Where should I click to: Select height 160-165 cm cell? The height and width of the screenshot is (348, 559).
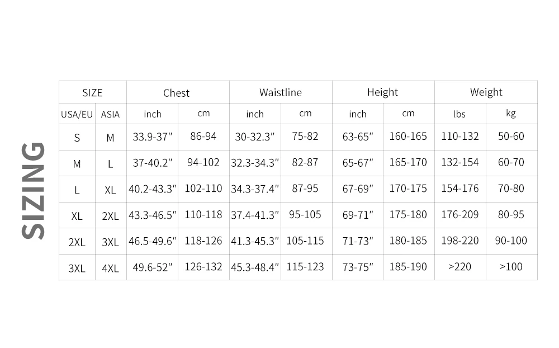point(408,137)
